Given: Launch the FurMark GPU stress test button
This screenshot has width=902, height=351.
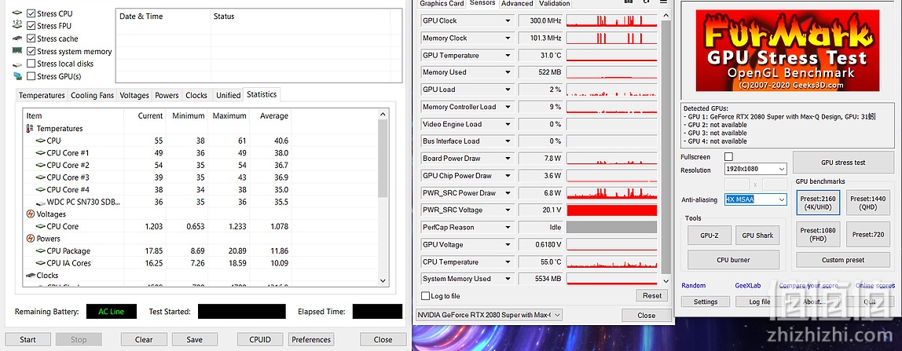Looking at the screenshot, I should [843, 163].
